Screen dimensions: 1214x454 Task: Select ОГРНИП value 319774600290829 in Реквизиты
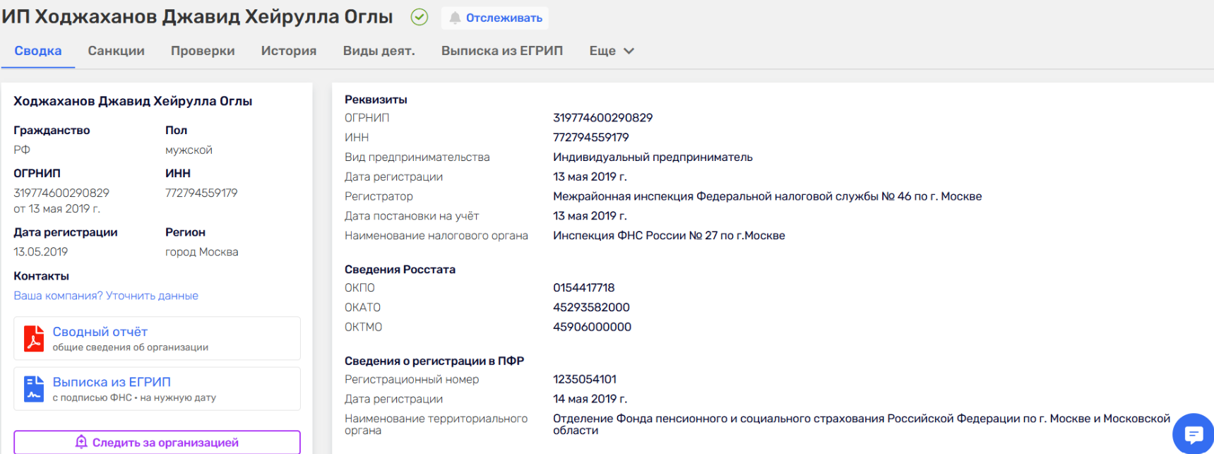click(603, 118)
